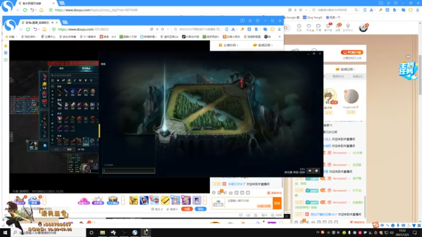This screenshot has width=422, height=237.
Task: Open the 历史 history icon in the back Douyu page
Action: 299,27
